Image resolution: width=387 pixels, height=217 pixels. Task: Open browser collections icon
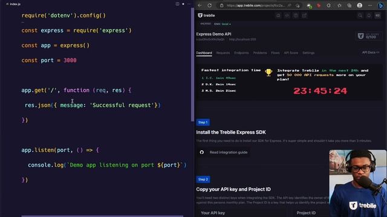pyautogui.click(x=349, y=5)
